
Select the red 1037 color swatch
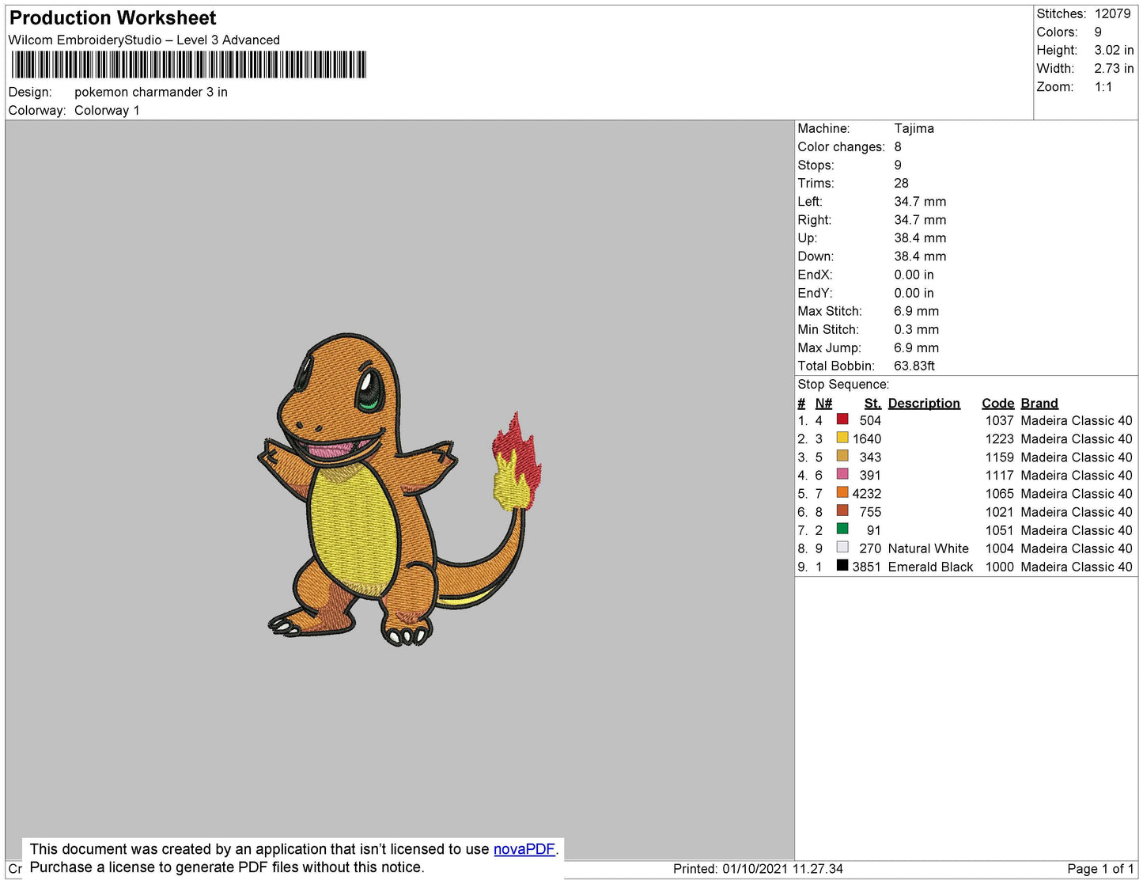pos(842,419)
